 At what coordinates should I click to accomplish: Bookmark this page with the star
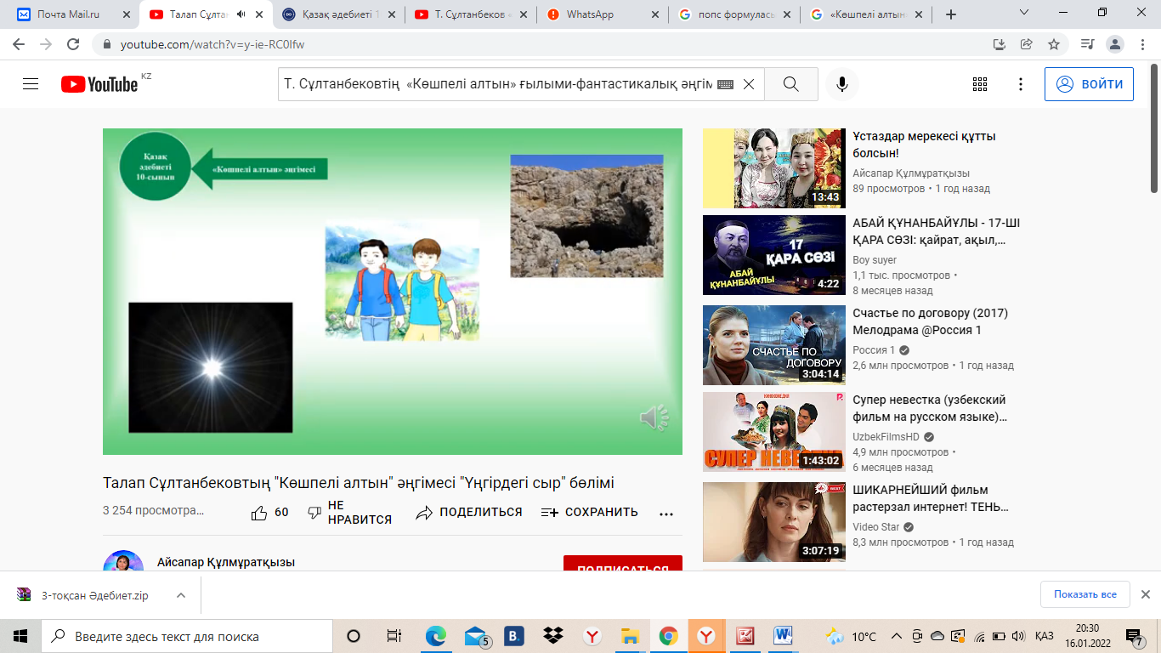click(1054, 44)
